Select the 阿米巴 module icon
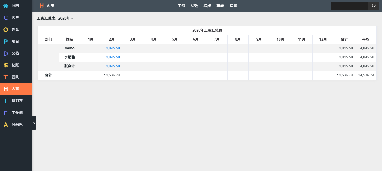The height and width of the screenshot is (171, 382). coord(5,124)
